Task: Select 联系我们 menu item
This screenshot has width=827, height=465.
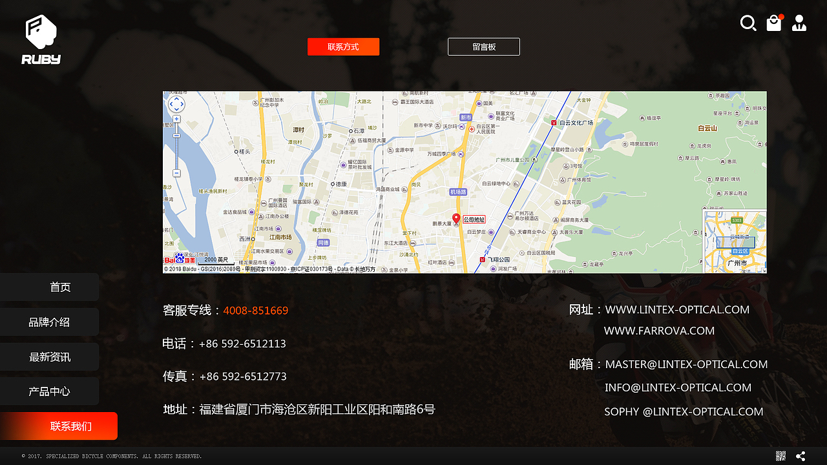Action: click(59, 426)
